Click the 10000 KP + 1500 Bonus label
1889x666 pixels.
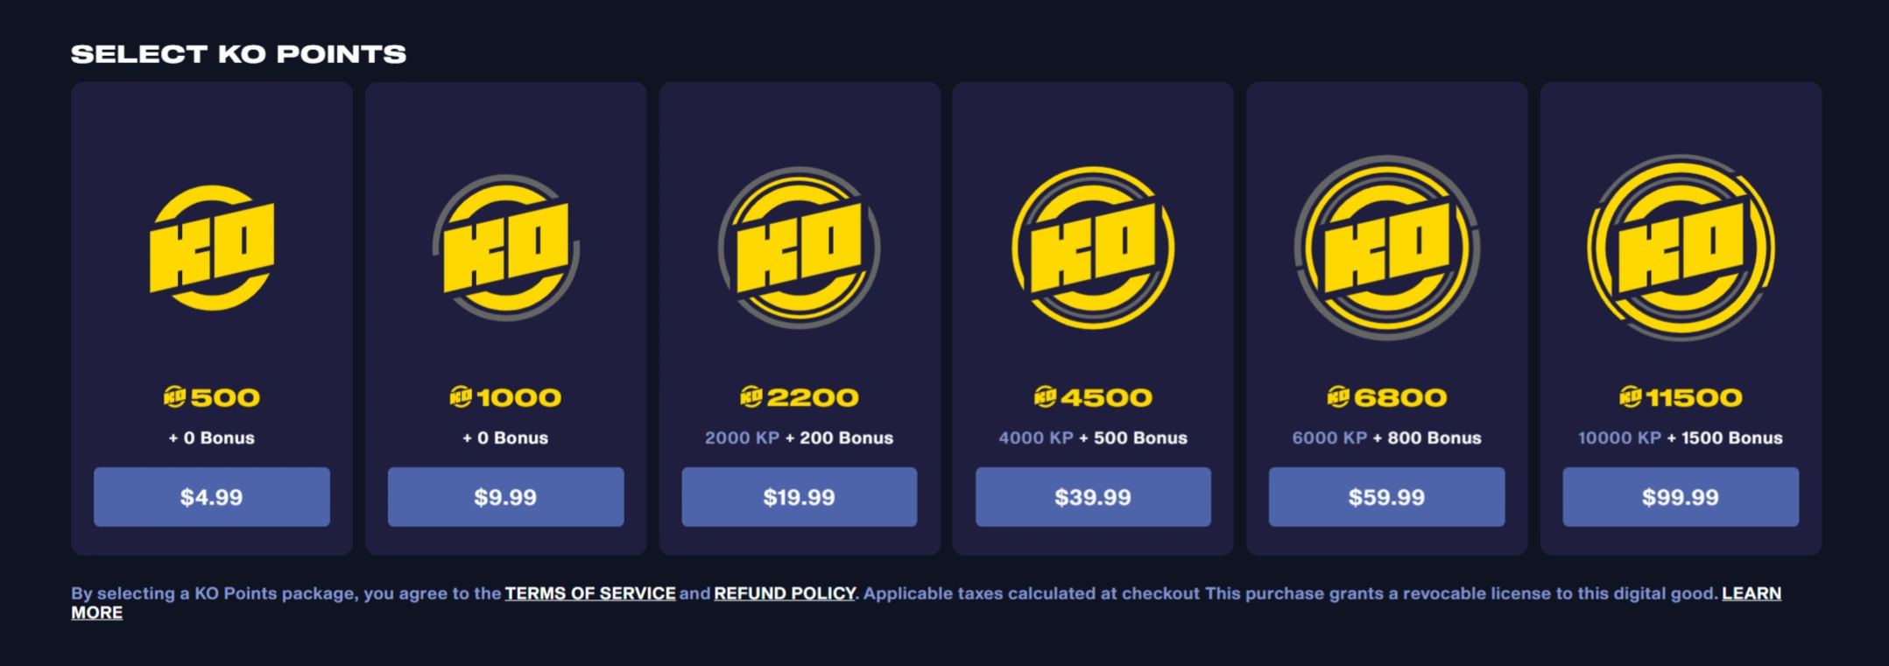click(1681, 438)
